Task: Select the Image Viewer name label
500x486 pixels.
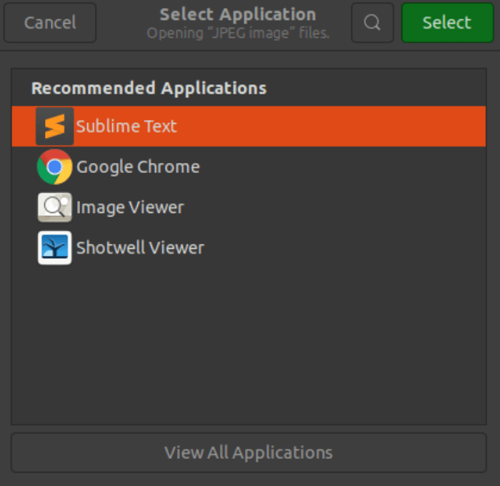Action: (x=130, y=208)
